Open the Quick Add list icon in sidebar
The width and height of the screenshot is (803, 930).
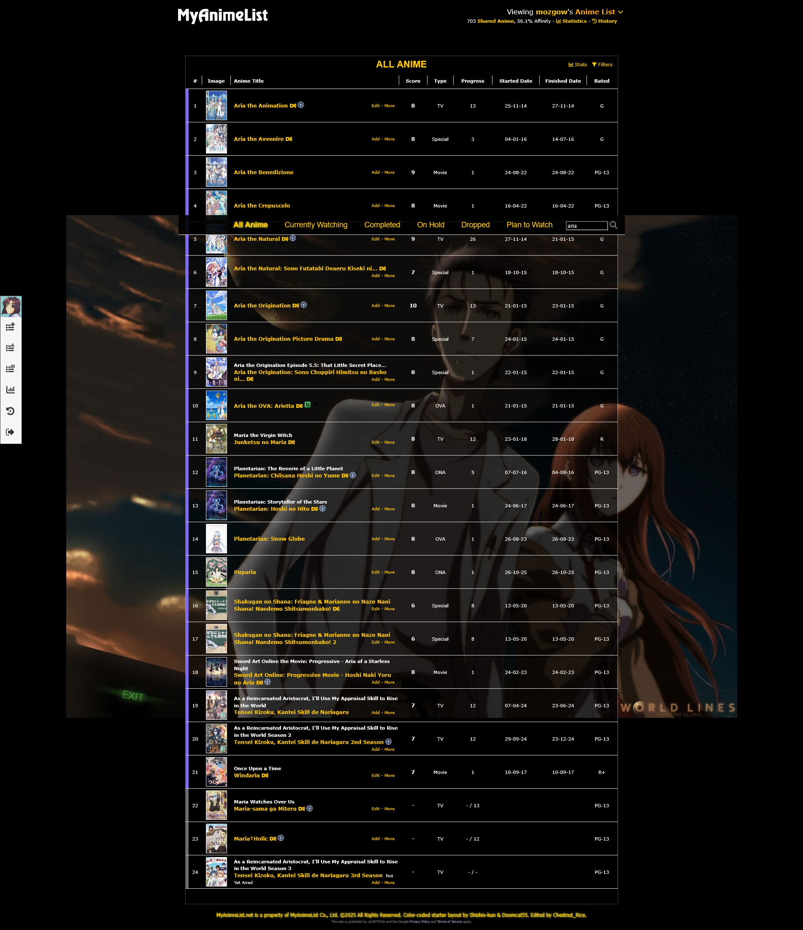point(10,327)
